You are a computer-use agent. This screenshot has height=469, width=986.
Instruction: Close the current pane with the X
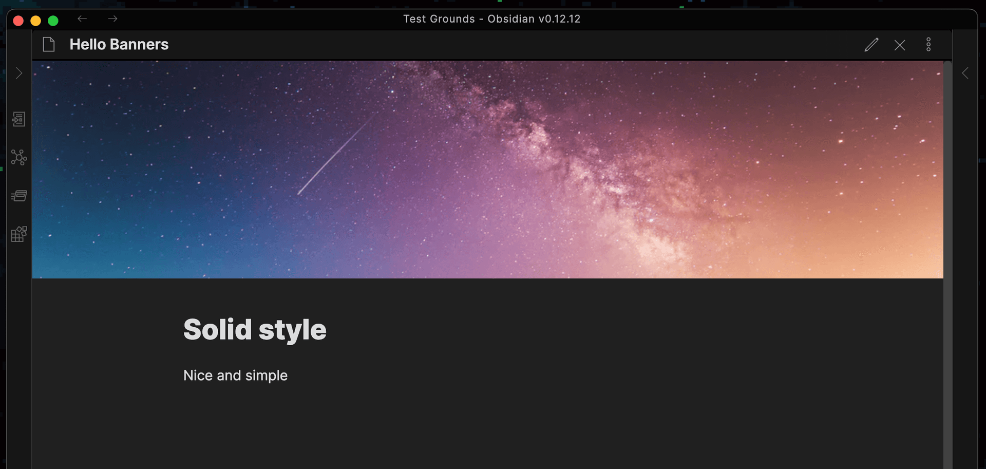click(900, 45)
